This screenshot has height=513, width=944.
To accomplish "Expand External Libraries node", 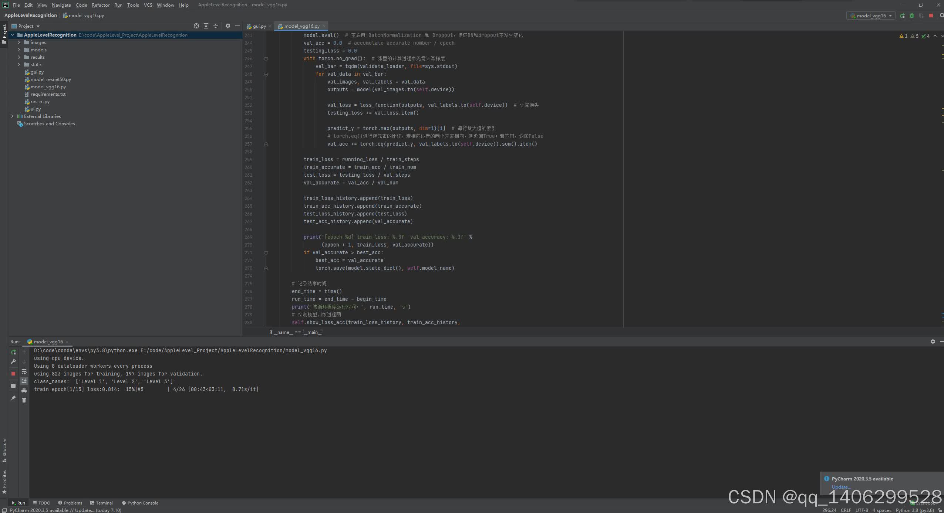I will click(x=12, y=116).
